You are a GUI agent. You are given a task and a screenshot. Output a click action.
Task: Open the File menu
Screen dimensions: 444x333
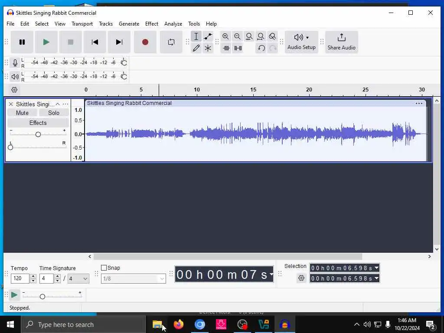10,24
